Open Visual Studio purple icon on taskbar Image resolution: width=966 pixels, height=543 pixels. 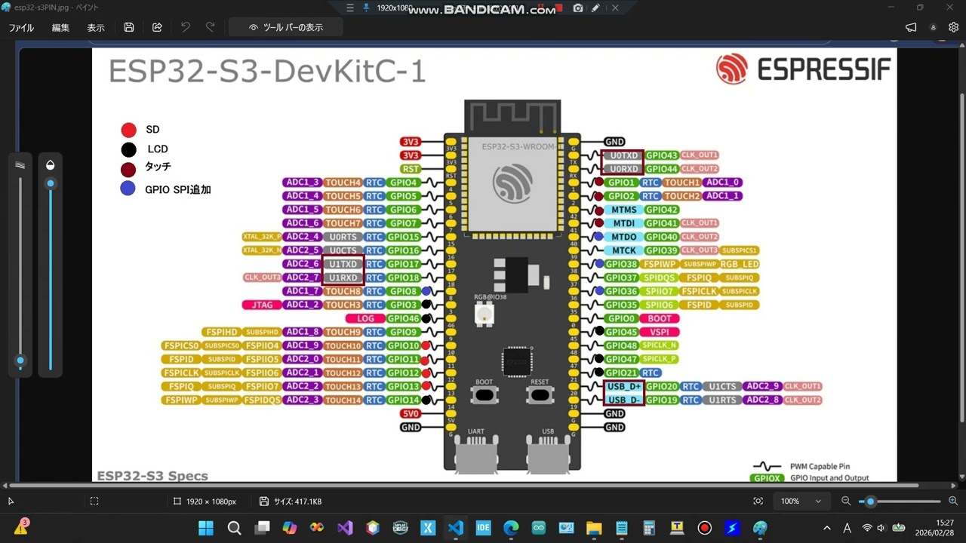coord(345,528)
